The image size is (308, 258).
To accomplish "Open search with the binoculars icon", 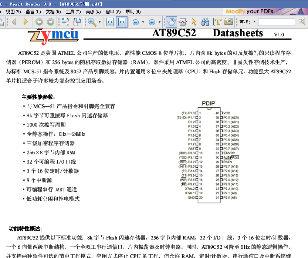I will (x=205, y=22).
